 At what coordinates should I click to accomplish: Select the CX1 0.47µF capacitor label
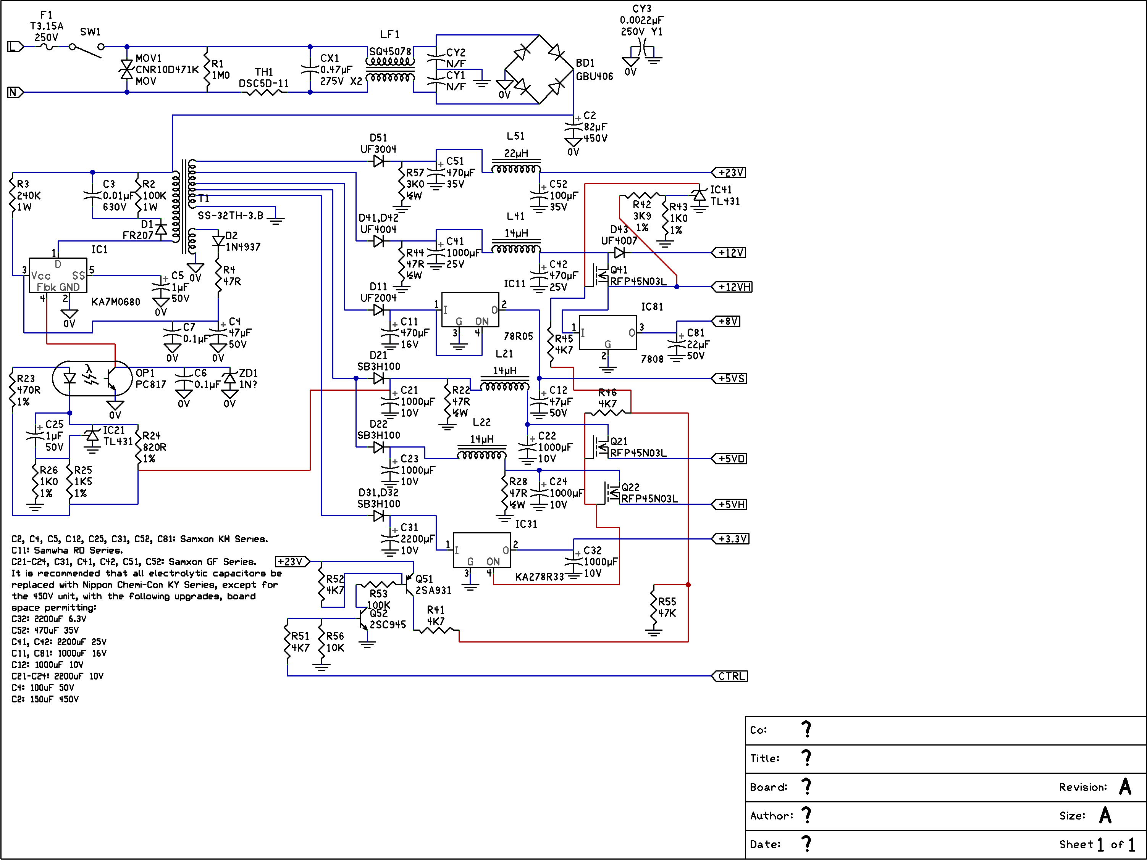click(x=341, y=70)
